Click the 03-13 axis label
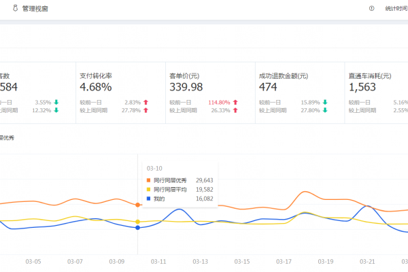This screenshot has height=272, width=408. 201,262
